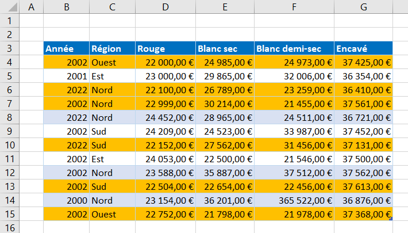
Task: Select cell with 31 456,00 €
Action: (x=294, y=145)
